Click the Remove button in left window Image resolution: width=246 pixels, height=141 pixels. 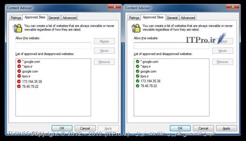click(104, 62)
